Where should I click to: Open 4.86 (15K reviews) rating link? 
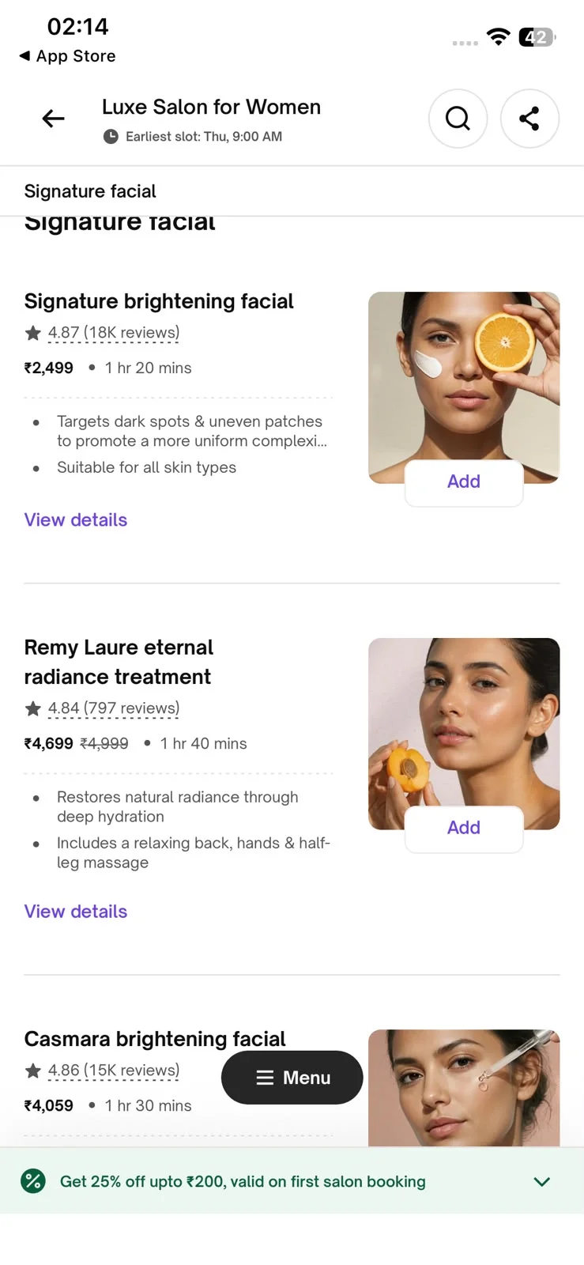114,1071
